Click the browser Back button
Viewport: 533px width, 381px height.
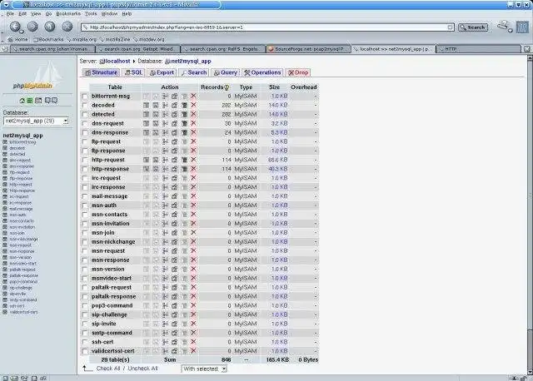[15, 27]
